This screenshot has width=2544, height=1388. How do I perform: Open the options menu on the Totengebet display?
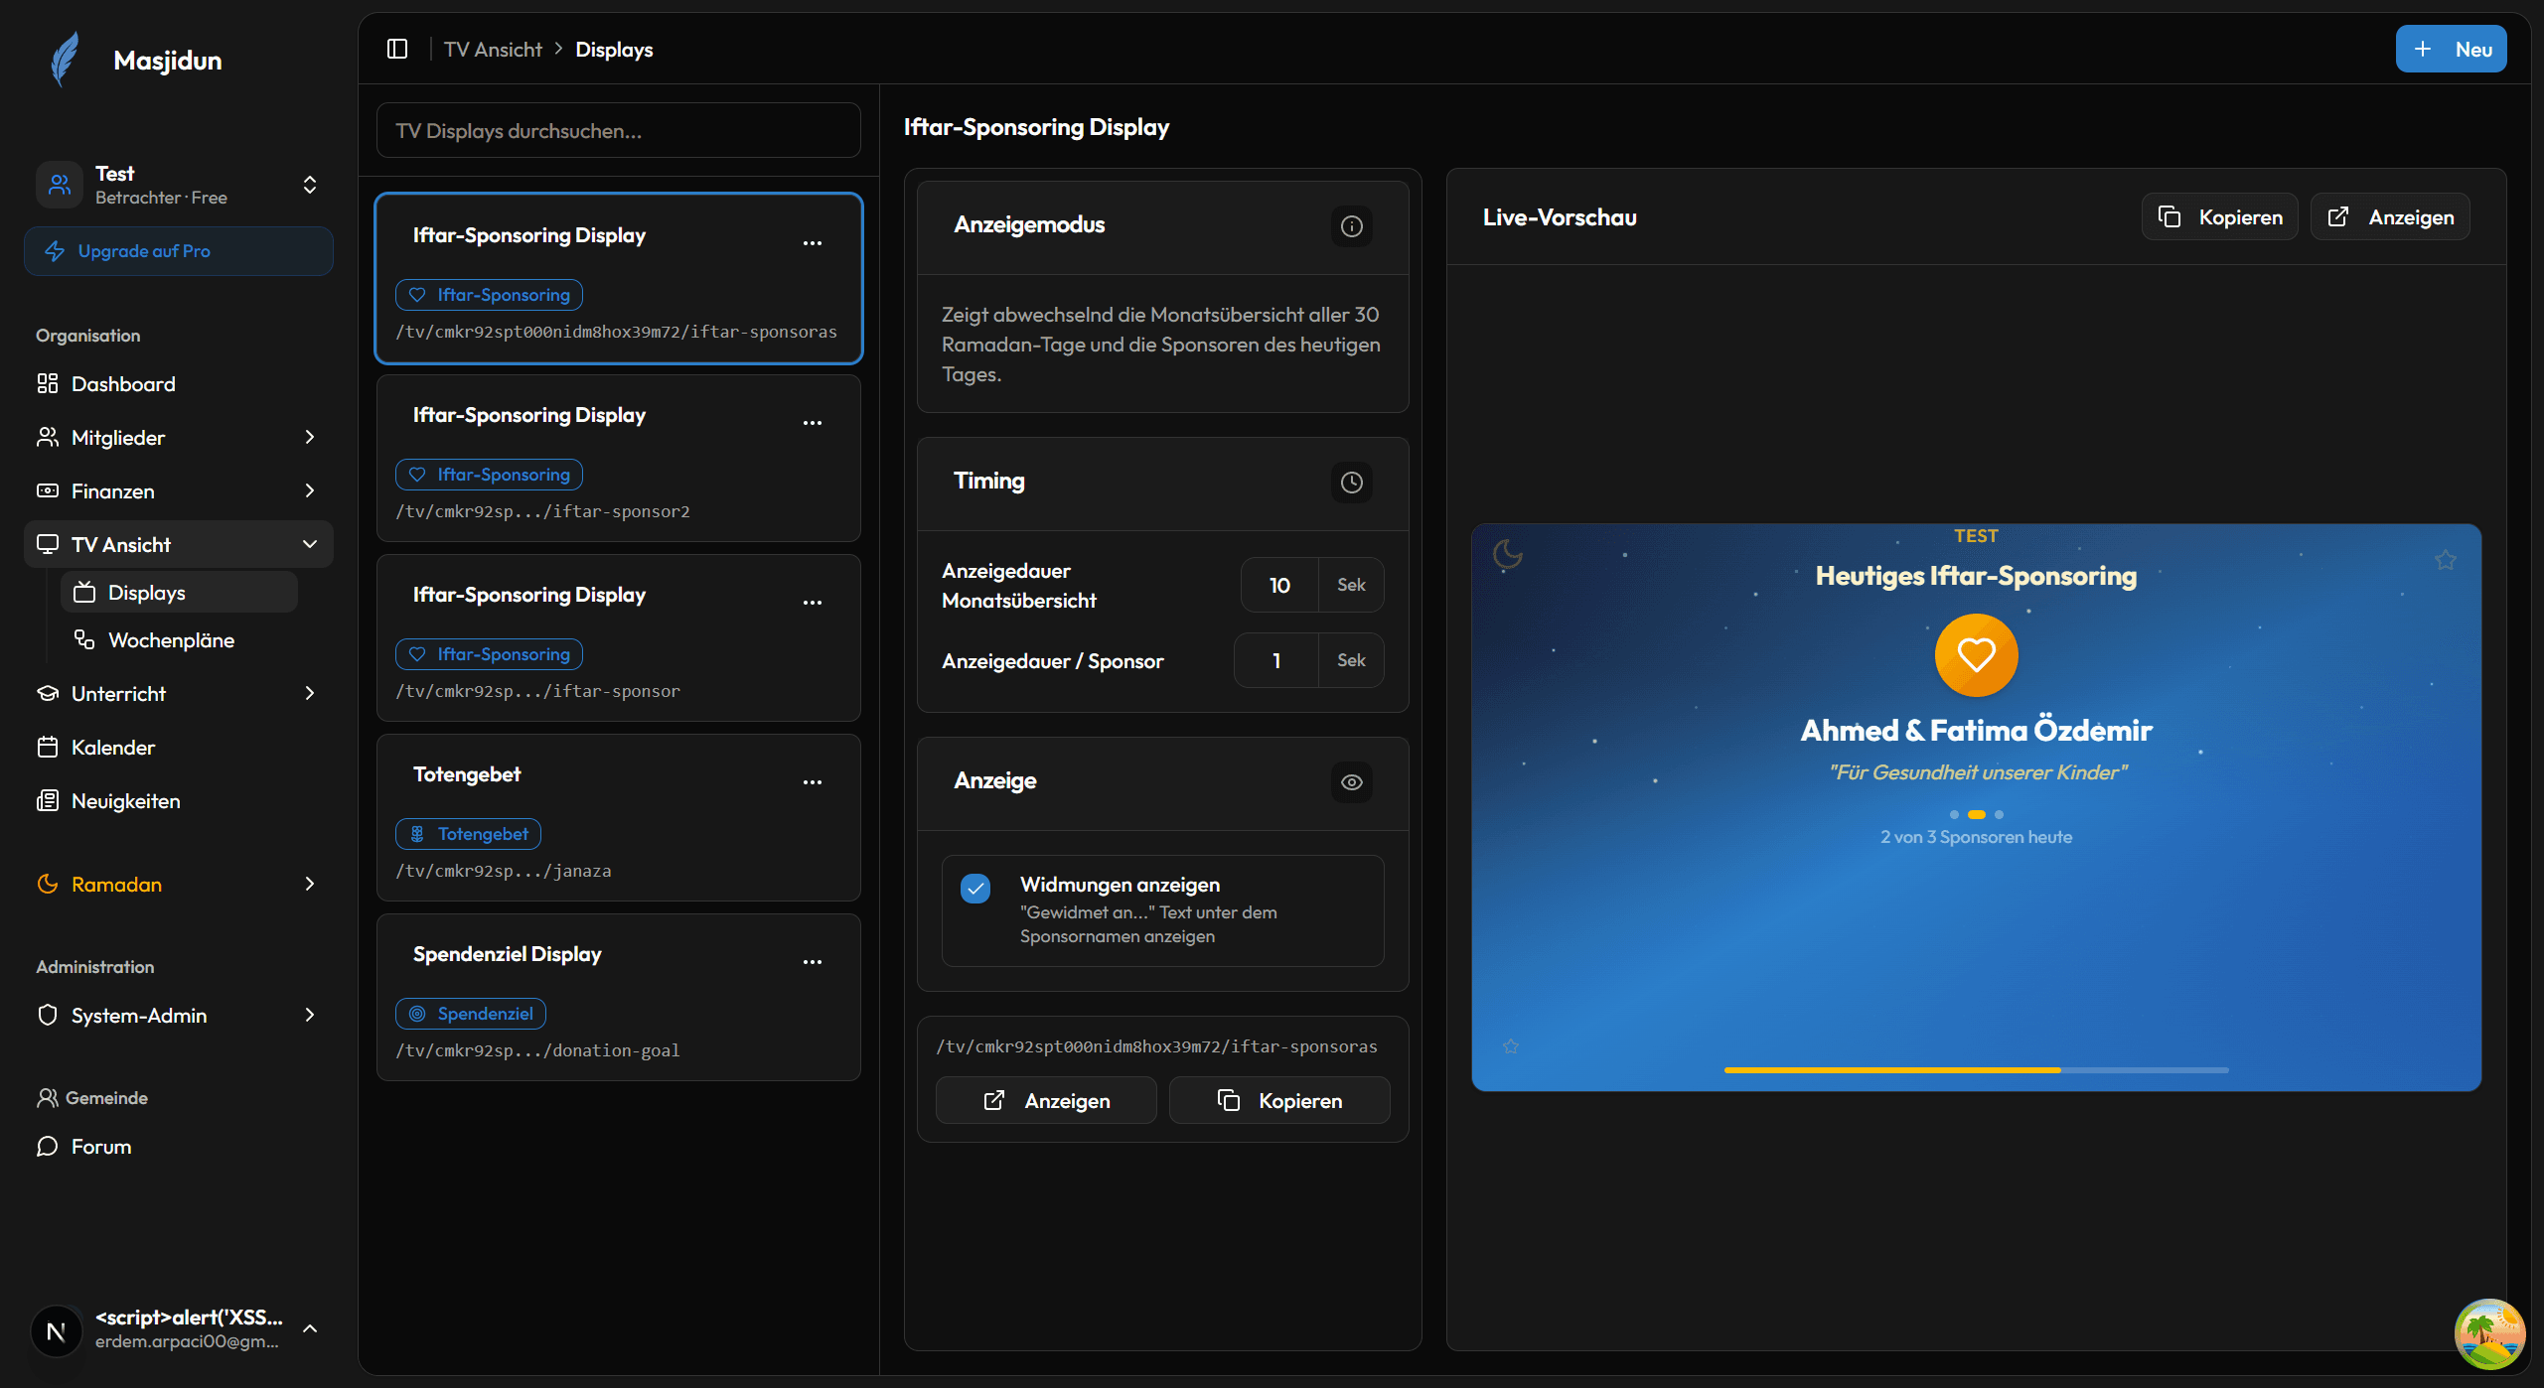[x=814, y=782]
